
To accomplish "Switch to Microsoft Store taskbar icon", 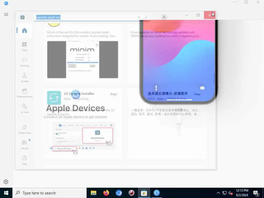I will coord(144,193).
